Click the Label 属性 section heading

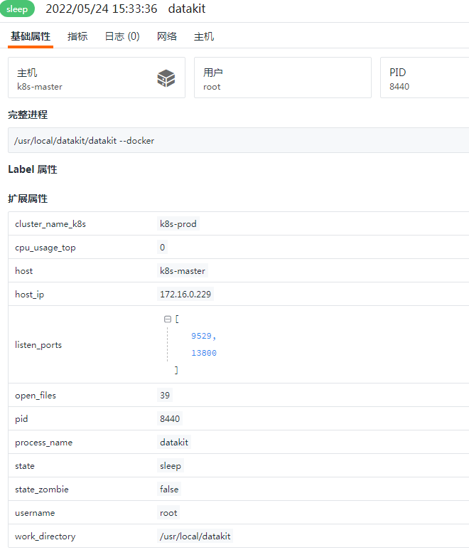33,169
